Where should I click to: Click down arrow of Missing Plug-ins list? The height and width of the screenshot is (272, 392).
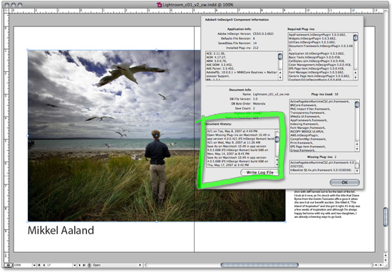coord(357,171)
